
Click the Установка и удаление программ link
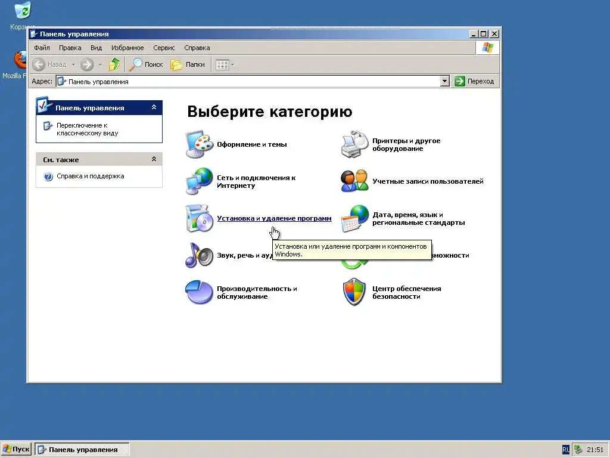coord(274,218)
